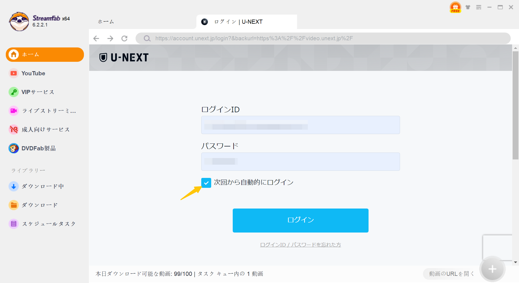This screenshot has width=519, height=283.
Task: Minimize the StreamFab window
Action: [489, 7]
